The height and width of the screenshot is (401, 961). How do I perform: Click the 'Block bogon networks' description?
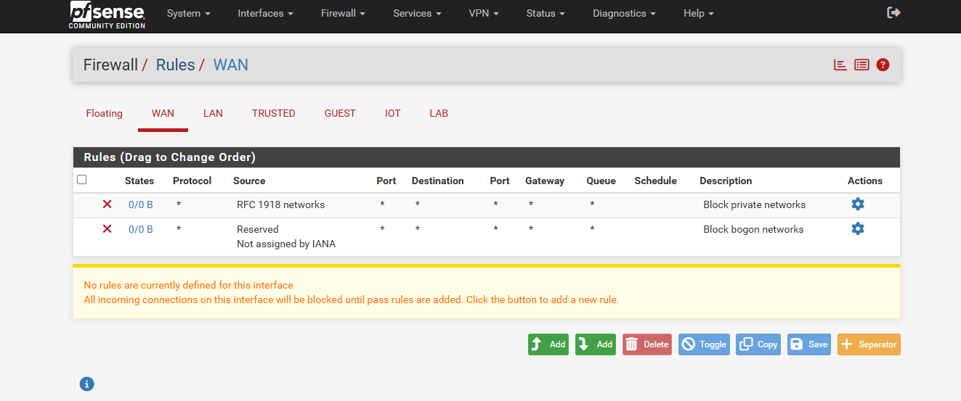[x=753, y=229]
